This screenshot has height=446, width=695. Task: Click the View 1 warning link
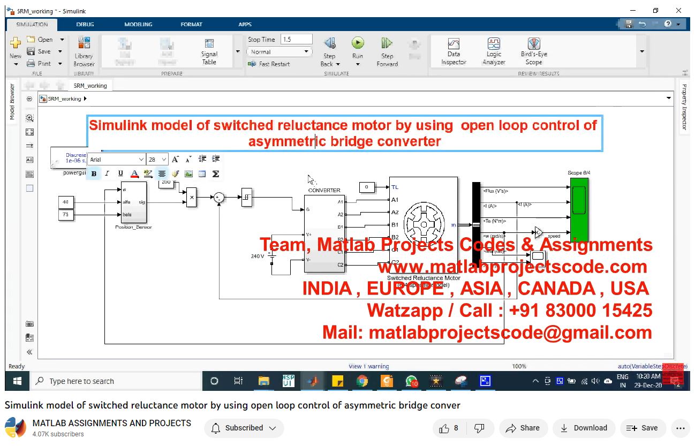click(x=369, y=366)
